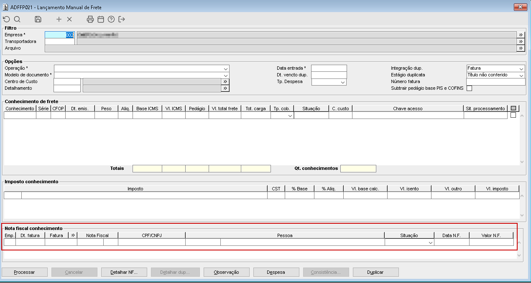Open lookup button beside Transportadora field
Viewport: 531px width, 283px height.
[521, 42]
